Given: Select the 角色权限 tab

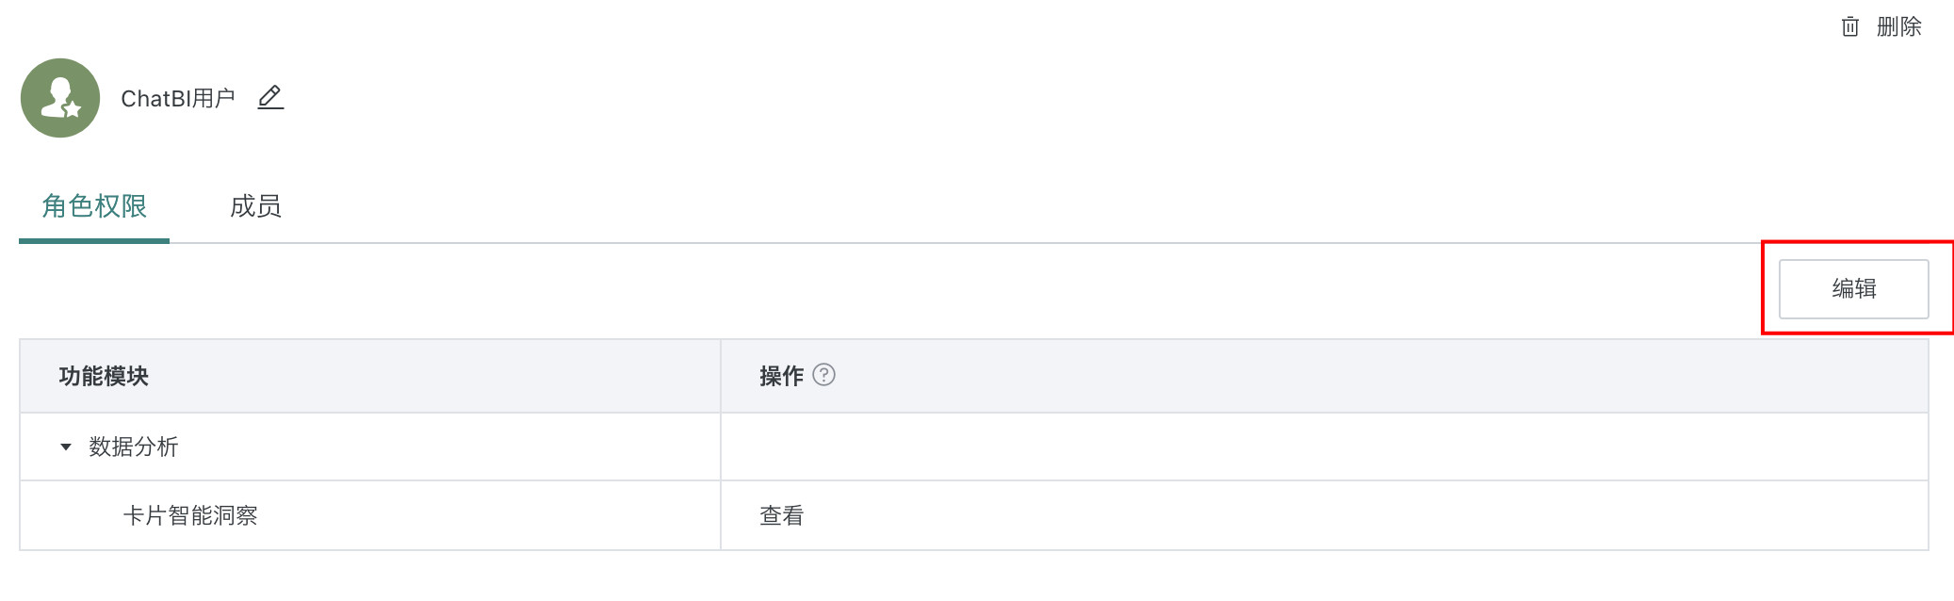Looking at the screenshot, I should pyautogui.click(x=94, y=205).
